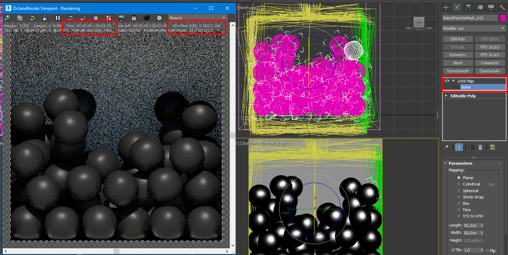
Task: Enable the U Tile Flip checkbox
Action: [x=487, y=251]
